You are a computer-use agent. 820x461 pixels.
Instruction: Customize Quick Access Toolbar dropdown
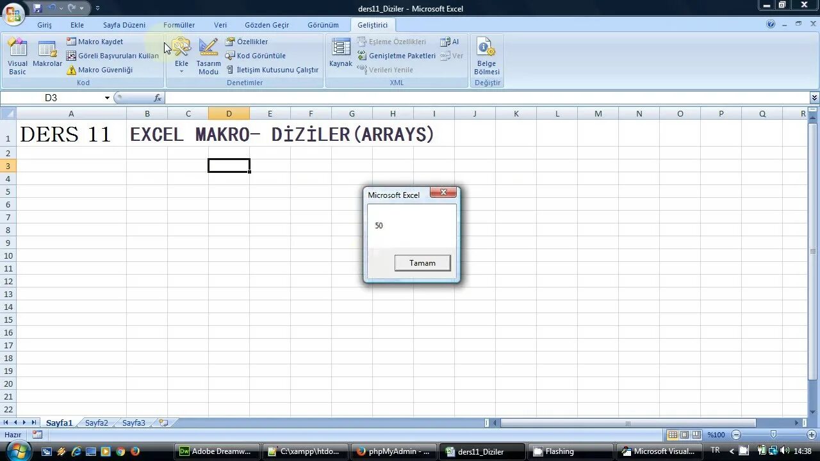point(97,8)
